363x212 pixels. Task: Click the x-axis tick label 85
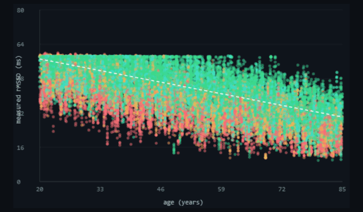click(x=342, y=189)
